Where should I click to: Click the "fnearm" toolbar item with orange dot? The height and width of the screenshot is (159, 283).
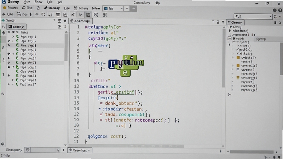(11, 8)
